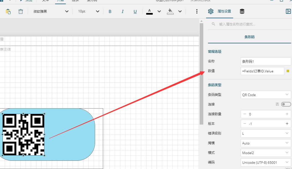Open the 微软雅黑 font family dropdown

click(51, 12)
